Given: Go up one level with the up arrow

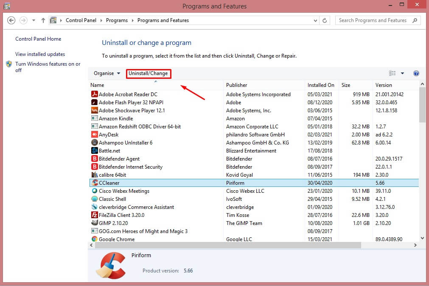Looking at the screenshot, I should click(x=43, y=20).
